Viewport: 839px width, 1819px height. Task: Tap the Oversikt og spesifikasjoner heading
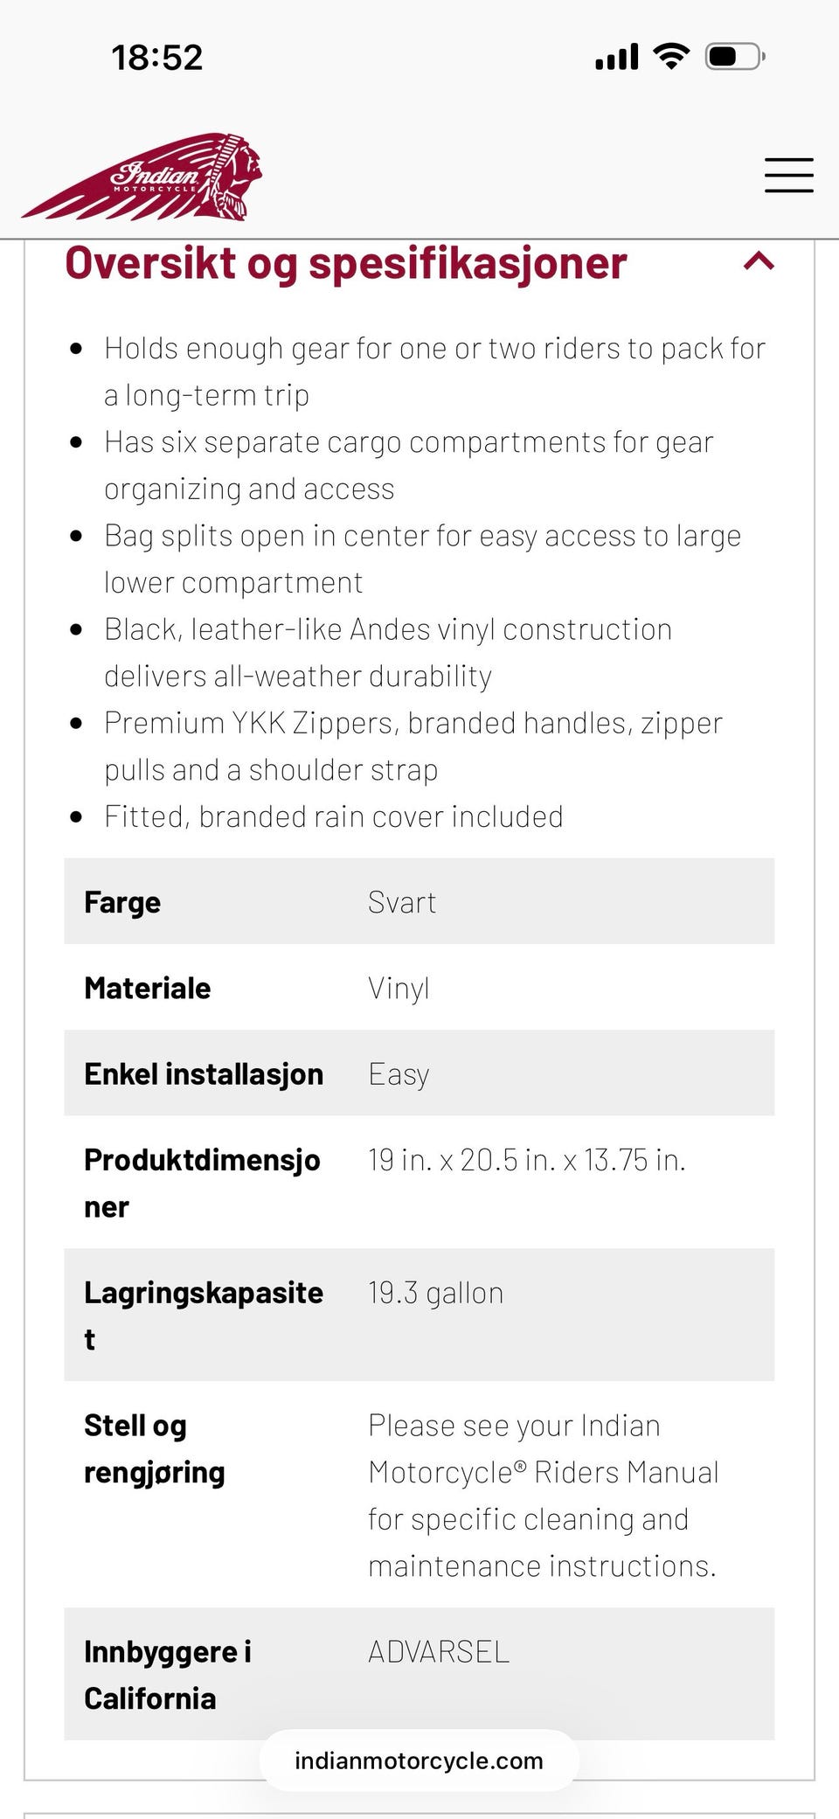(x=346, y=263)
